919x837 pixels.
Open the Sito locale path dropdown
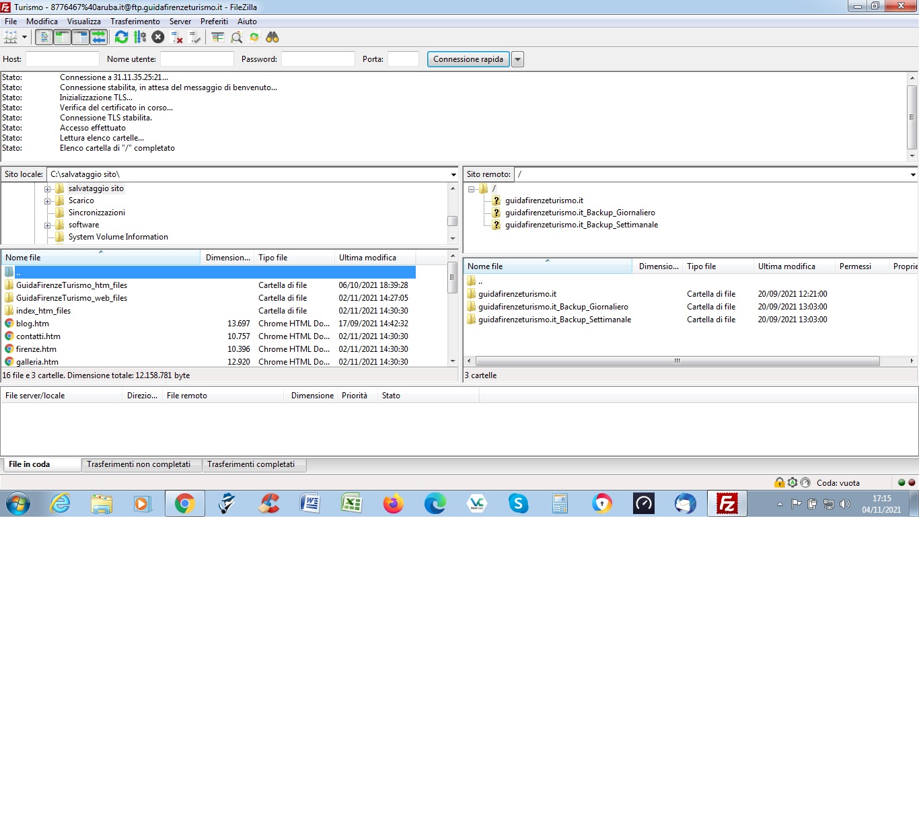[453, 174]
